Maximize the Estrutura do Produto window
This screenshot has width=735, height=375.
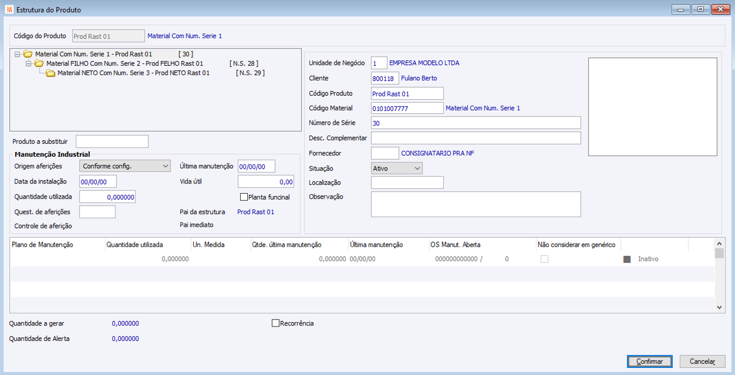pyautogui.click(x=701, y=9)
